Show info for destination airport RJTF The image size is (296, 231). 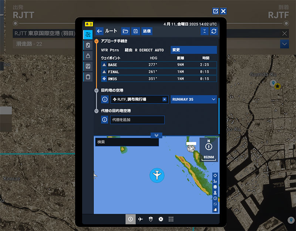click(105, 99)
